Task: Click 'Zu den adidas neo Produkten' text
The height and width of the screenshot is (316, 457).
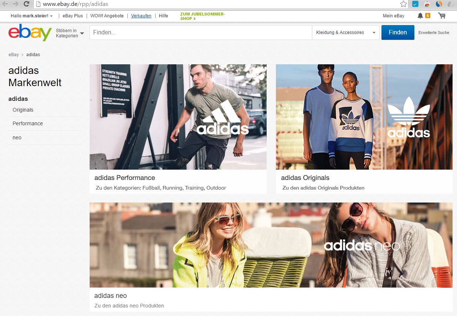Action: point(129,306)
